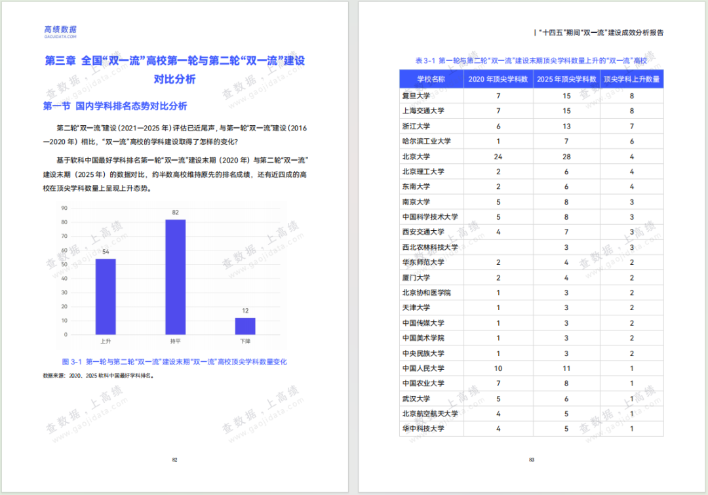Select the 西北农林科技大学 table cell
Viewport: 708px width, 495px height.
click(x=430, y=247)
